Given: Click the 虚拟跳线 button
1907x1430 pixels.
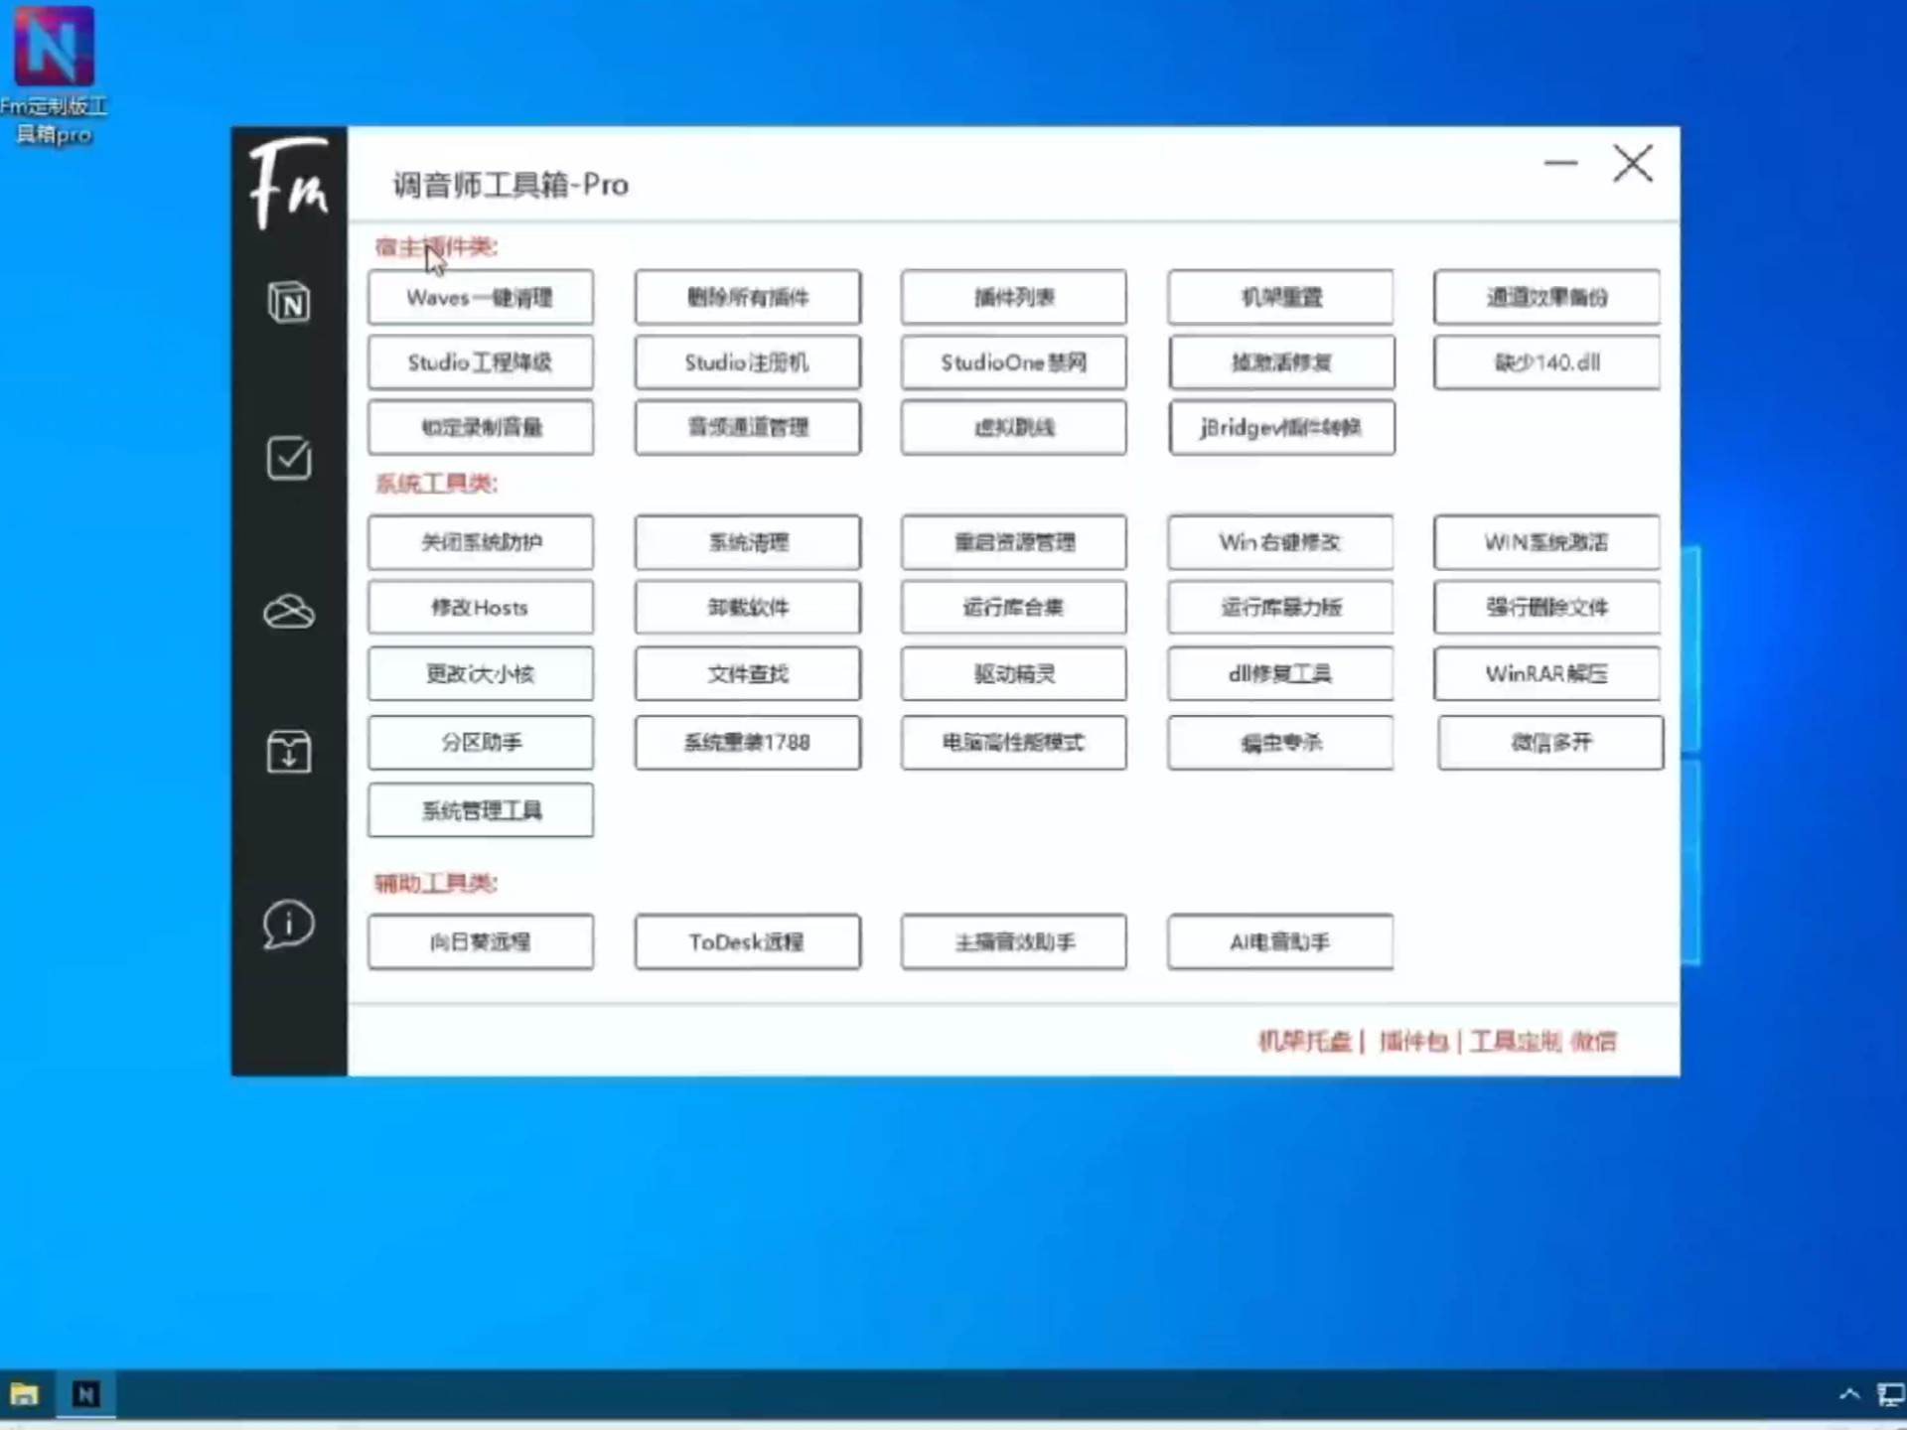Looking at the screenshot, I should (1014, 428).
